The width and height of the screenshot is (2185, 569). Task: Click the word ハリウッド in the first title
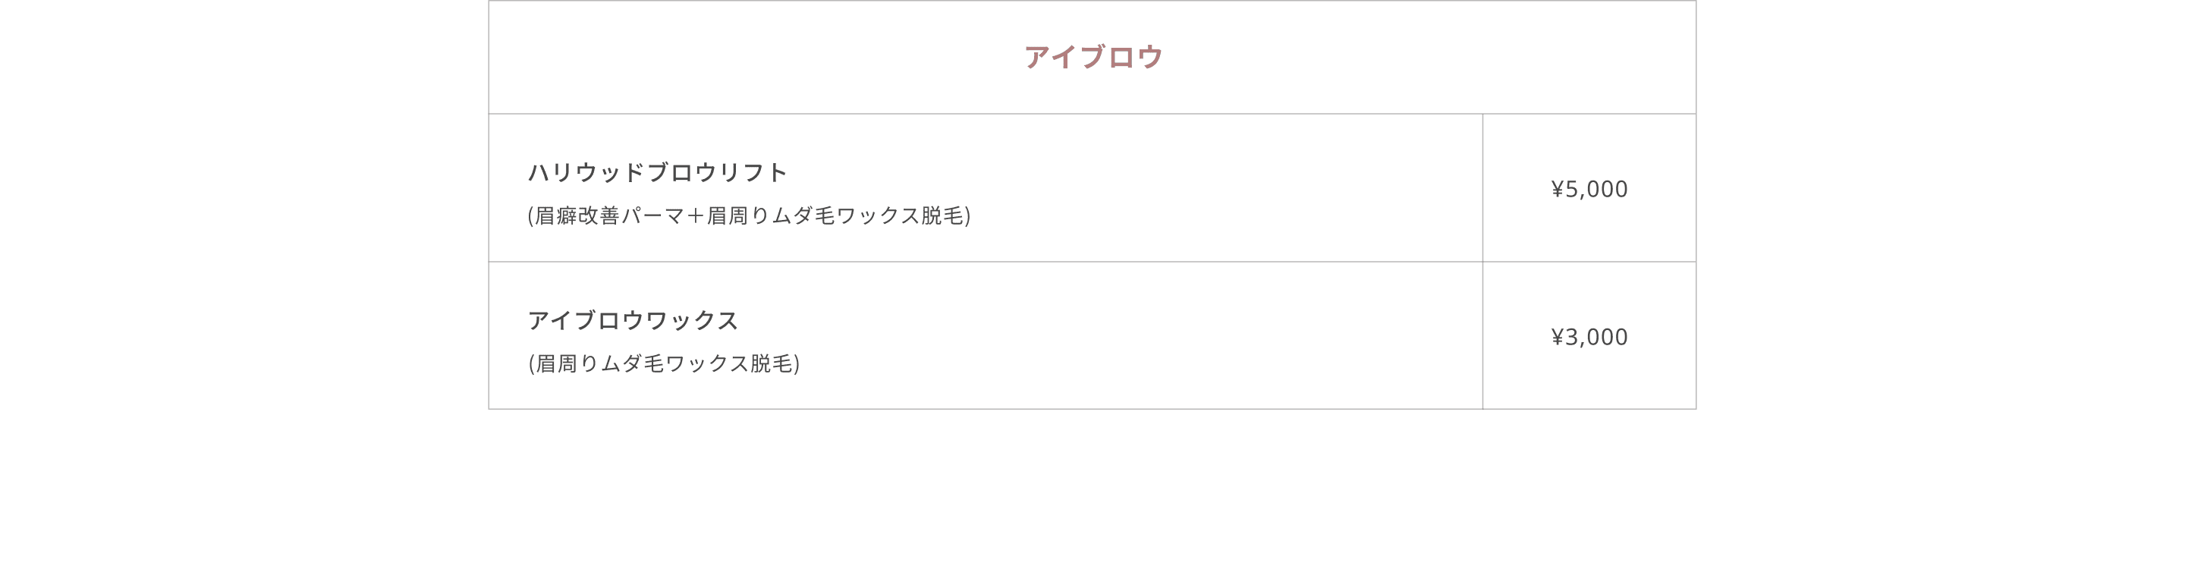click(586, 173)
